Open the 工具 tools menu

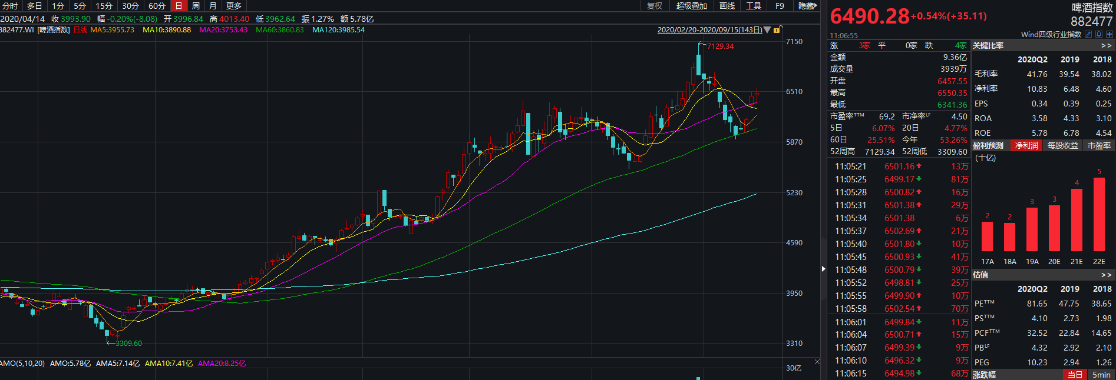(x=754, y=6)
